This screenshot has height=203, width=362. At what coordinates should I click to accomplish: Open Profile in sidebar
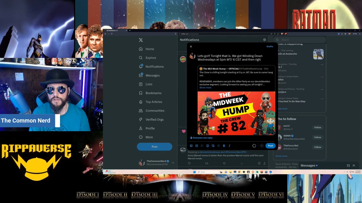(x=147, y=128)
